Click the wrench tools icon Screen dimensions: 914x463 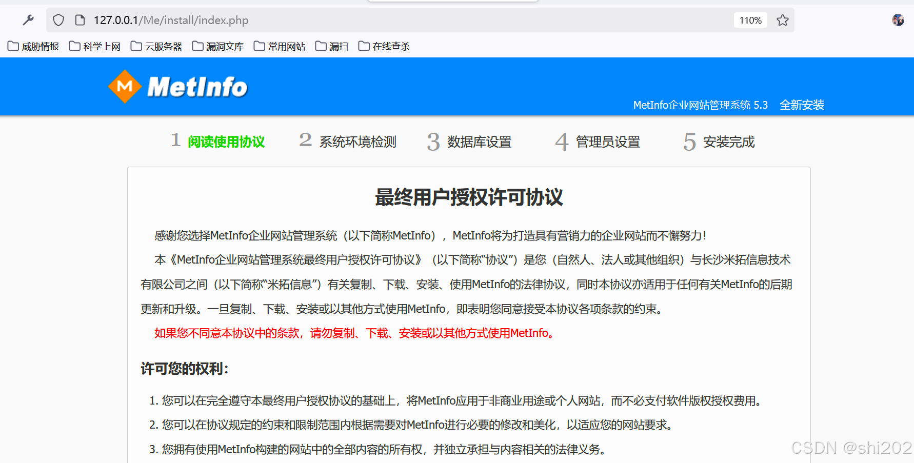pos(28,20)
